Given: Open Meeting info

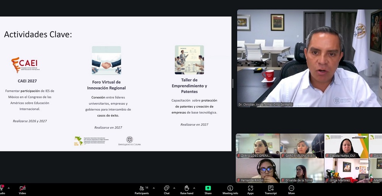Looking at the screenshot, I should coord(230,190).
